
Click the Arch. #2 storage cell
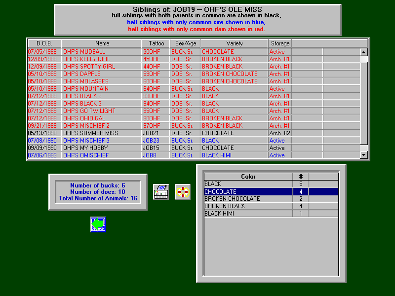280,133
